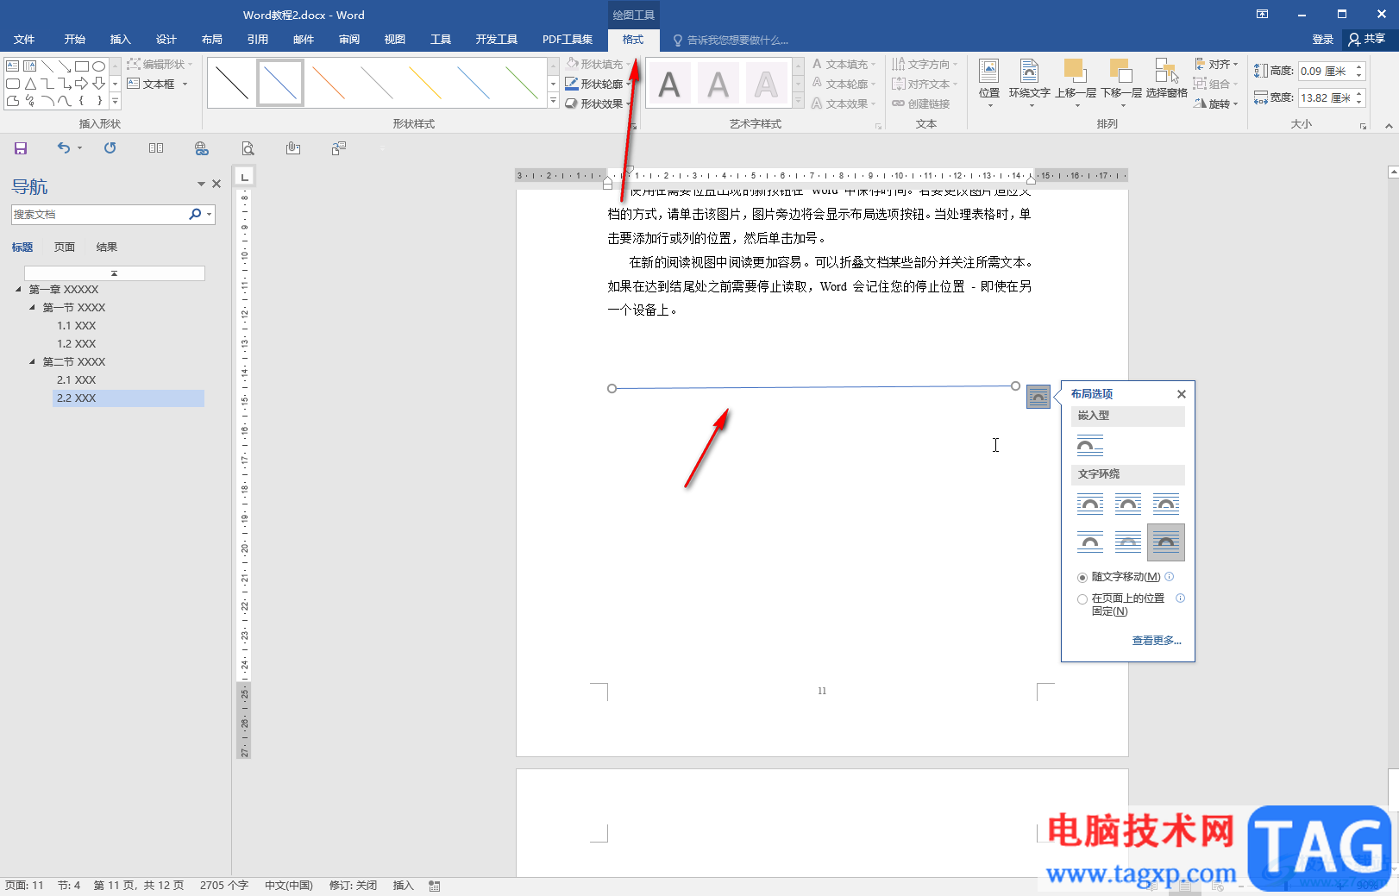This screenshot has width=1399, height=896.
Task: Switch to the 结果 tab in navigation pane
Action: 107,247
